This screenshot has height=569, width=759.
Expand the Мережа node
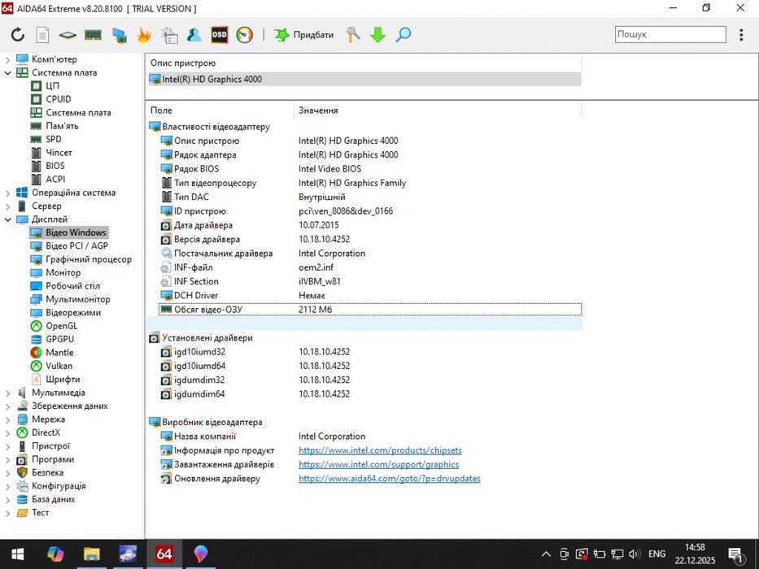point(7,419)
